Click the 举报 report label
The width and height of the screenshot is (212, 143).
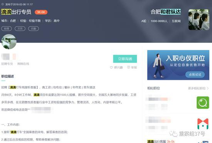(x=134, y=67)
